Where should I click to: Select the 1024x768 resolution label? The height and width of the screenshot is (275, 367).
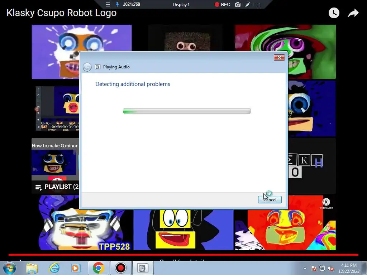pyautogui.click(x=131, y=4)
